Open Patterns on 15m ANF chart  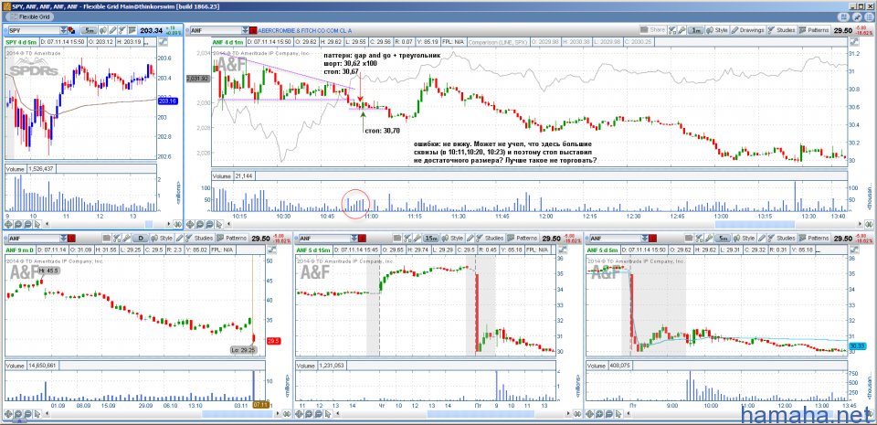click(523, 239)
